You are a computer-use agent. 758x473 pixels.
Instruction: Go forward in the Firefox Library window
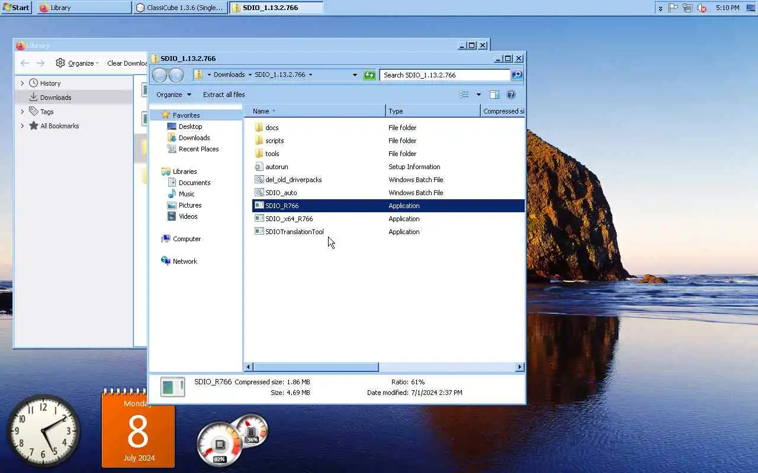pos(40,63)
